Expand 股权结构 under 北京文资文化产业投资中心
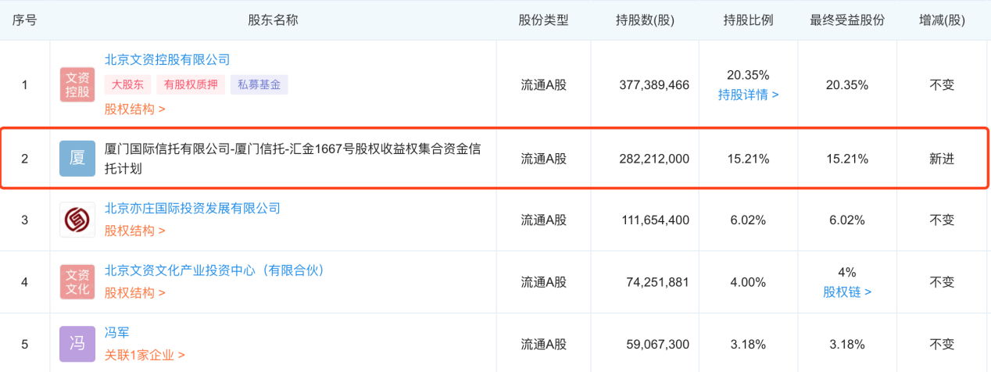This screenshot has height=372, width=991. point(135,292)
